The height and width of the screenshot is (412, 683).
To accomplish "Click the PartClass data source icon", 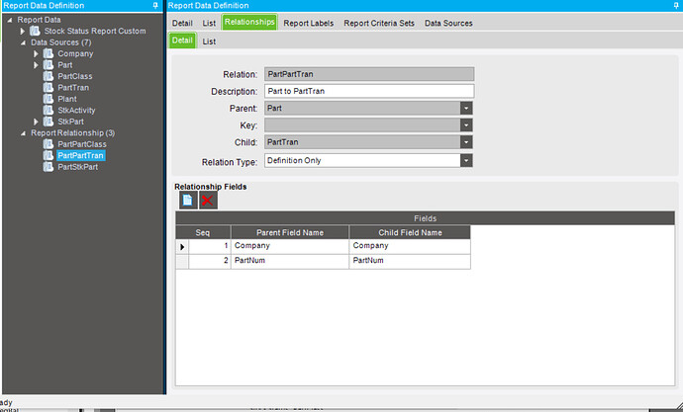I will click(x=49, y=76).
